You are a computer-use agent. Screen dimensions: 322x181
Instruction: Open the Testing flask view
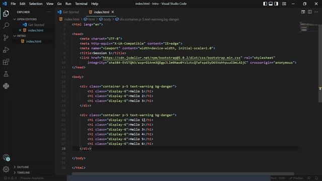tap(6, 74)
